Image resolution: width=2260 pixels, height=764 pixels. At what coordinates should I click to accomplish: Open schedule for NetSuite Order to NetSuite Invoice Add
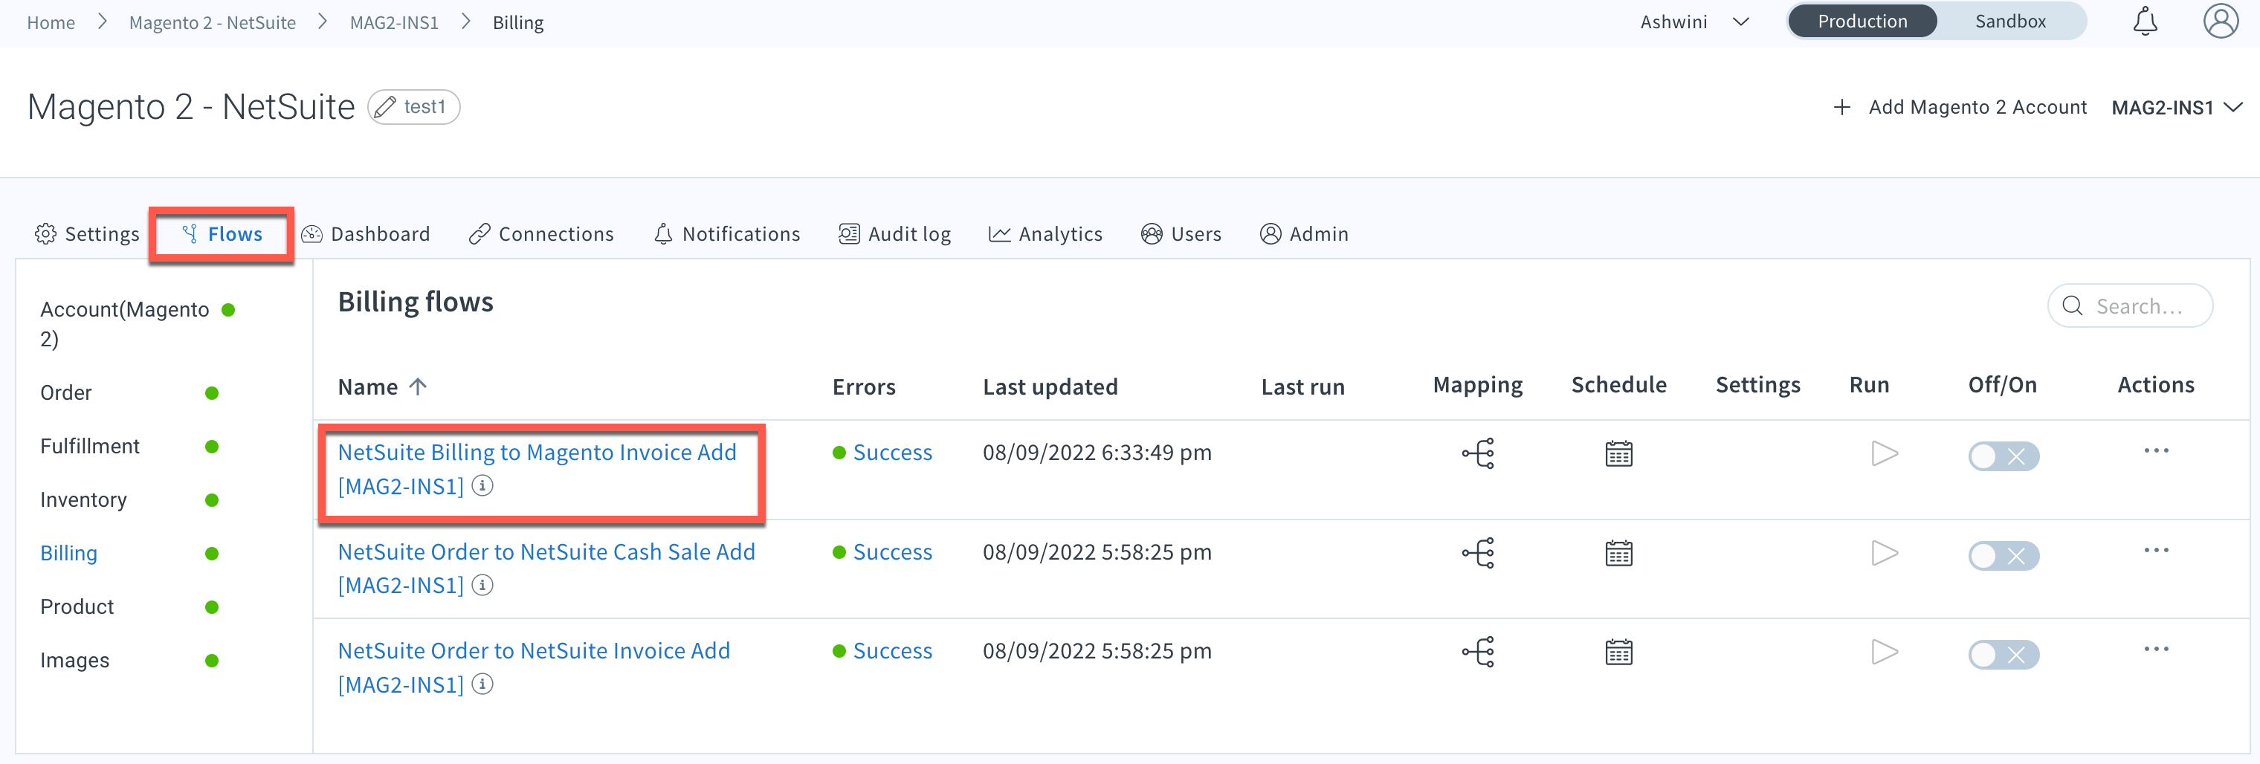click(1618, 652)
